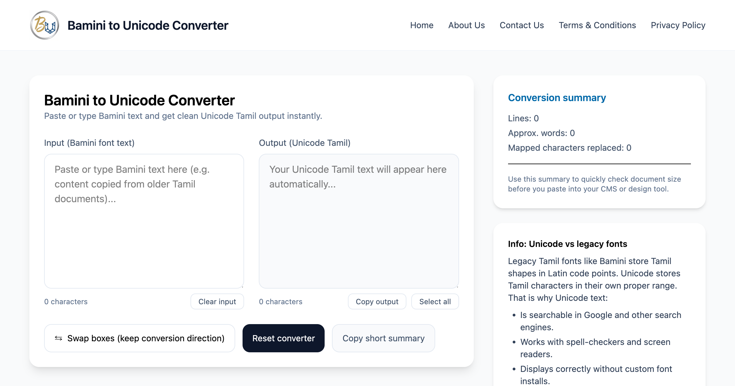
Task: Visit the Privacy Policy page
Action: (x=678, y=25)
